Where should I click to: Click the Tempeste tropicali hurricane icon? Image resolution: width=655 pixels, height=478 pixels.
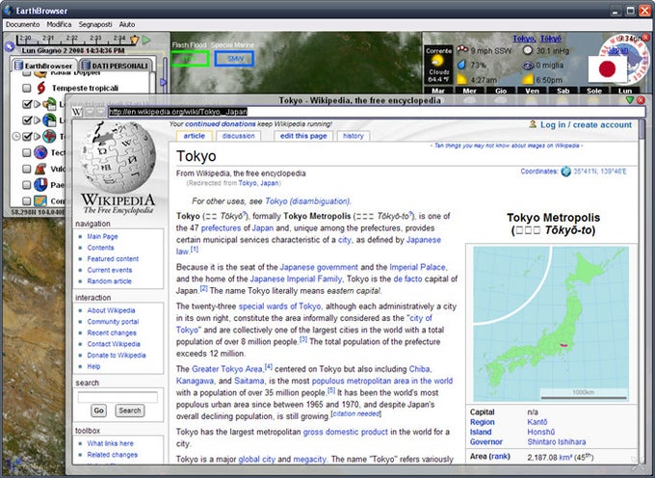coord(40,88)
